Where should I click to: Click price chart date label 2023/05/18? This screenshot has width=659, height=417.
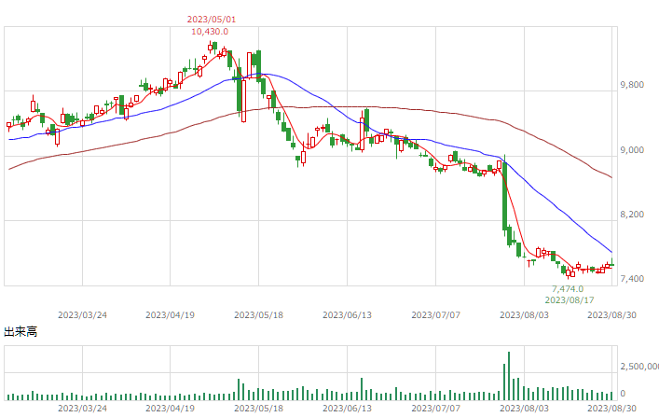(258, 315)
